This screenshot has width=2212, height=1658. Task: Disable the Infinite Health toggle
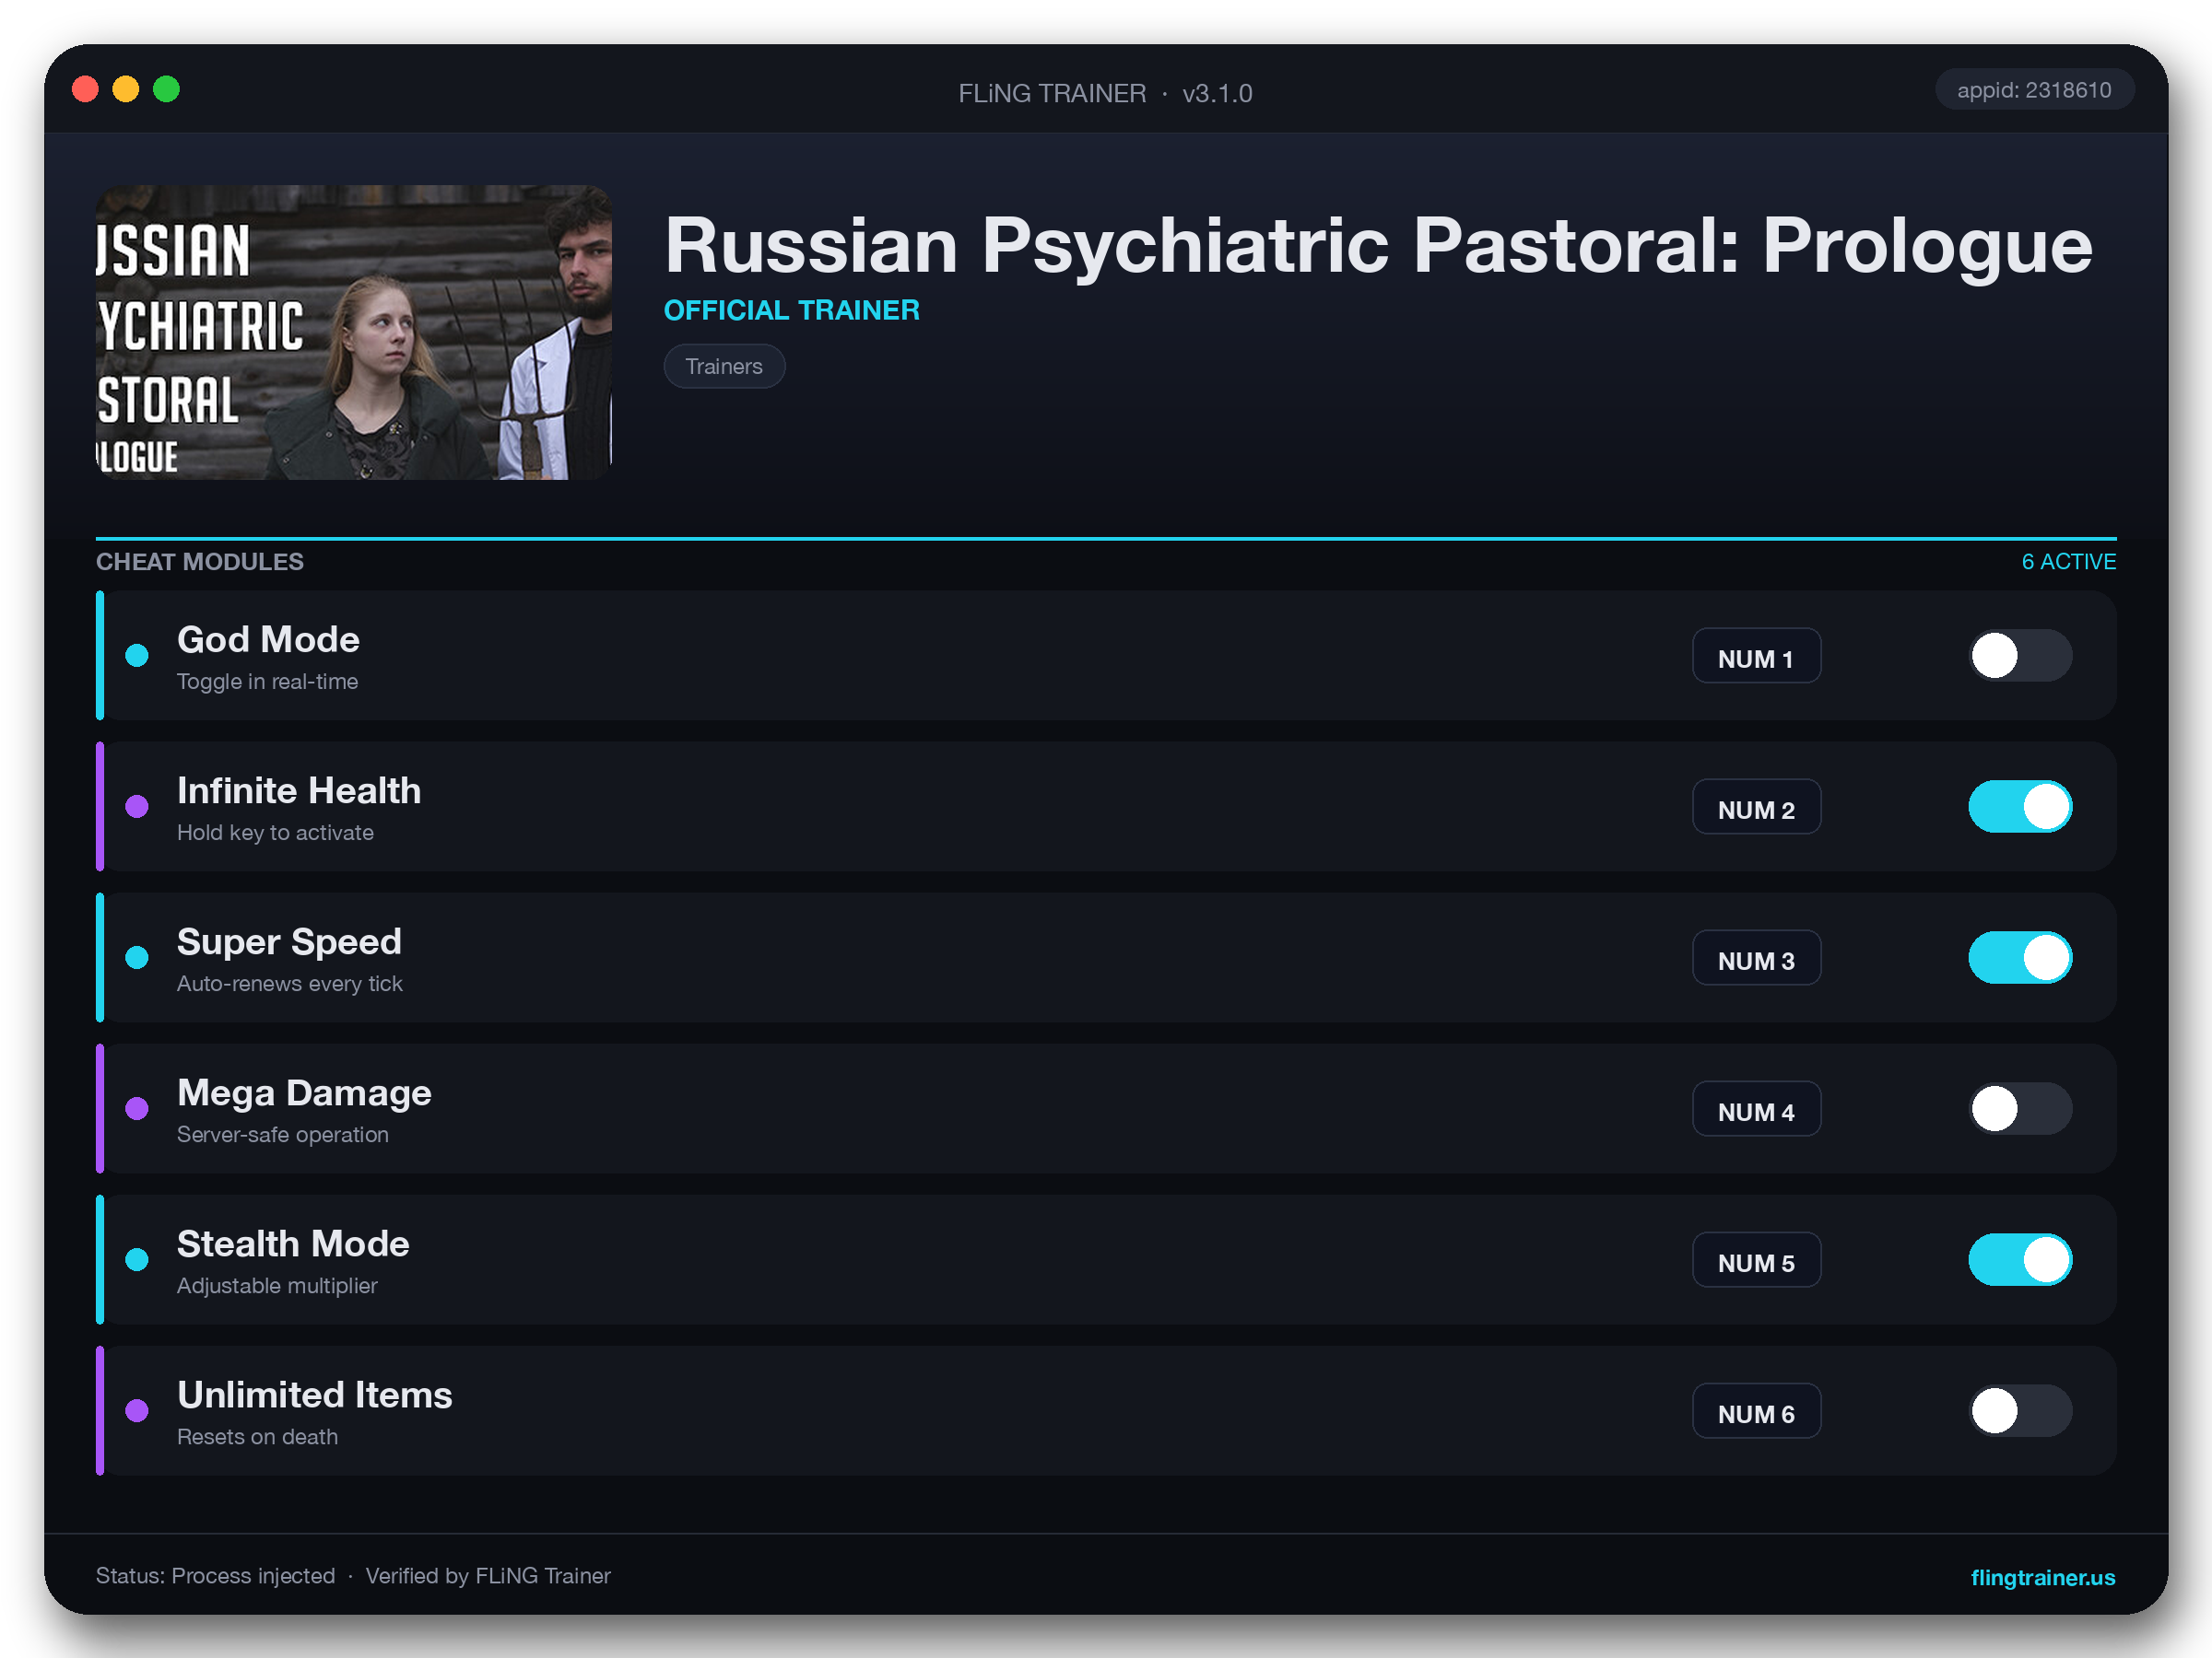pos(2020,807)
